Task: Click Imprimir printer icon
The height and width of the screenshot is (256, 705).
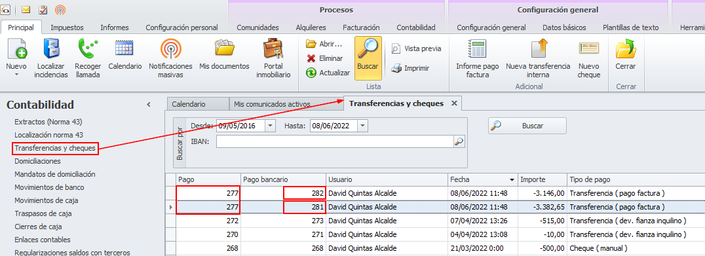Action: pyautogui.click(x=410, y=68)
